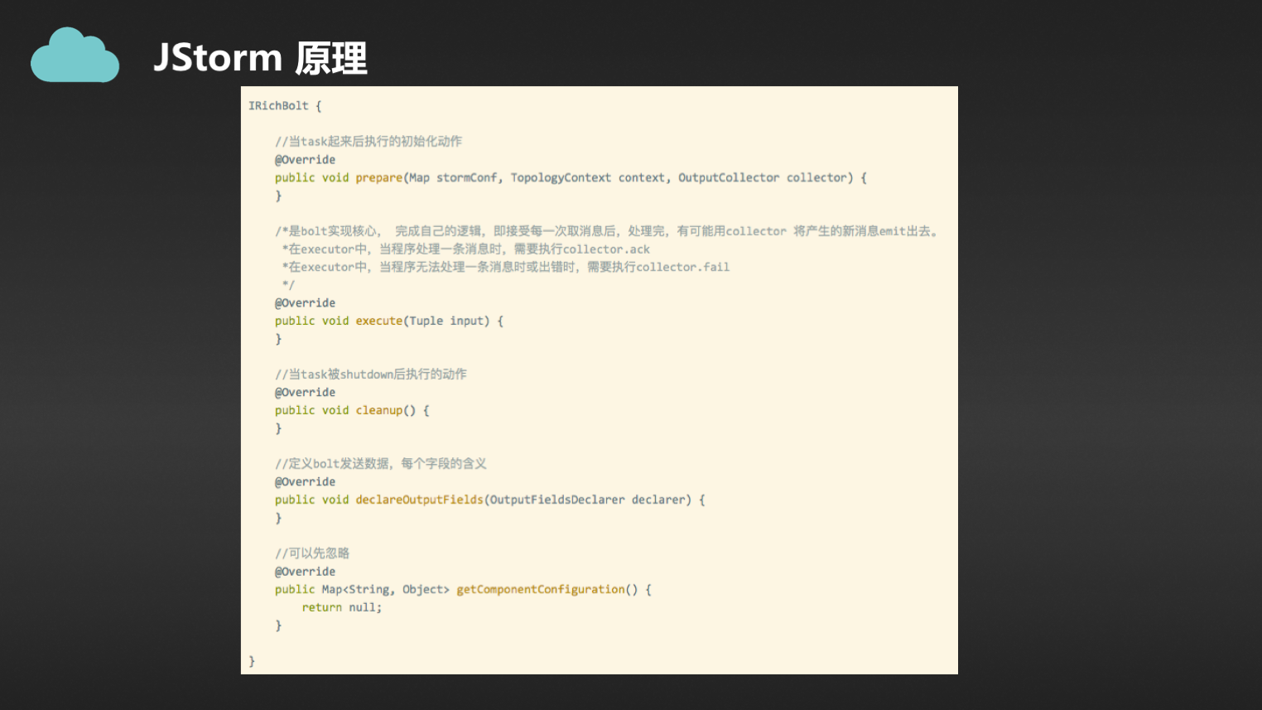The width and height of the screenshot is (1262, 710).
Task: Click '@Override' above declareOutputFields
Action: point(306,482)
